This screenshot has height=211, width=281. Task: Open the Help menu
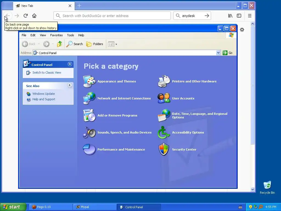(x=81, y=35)
